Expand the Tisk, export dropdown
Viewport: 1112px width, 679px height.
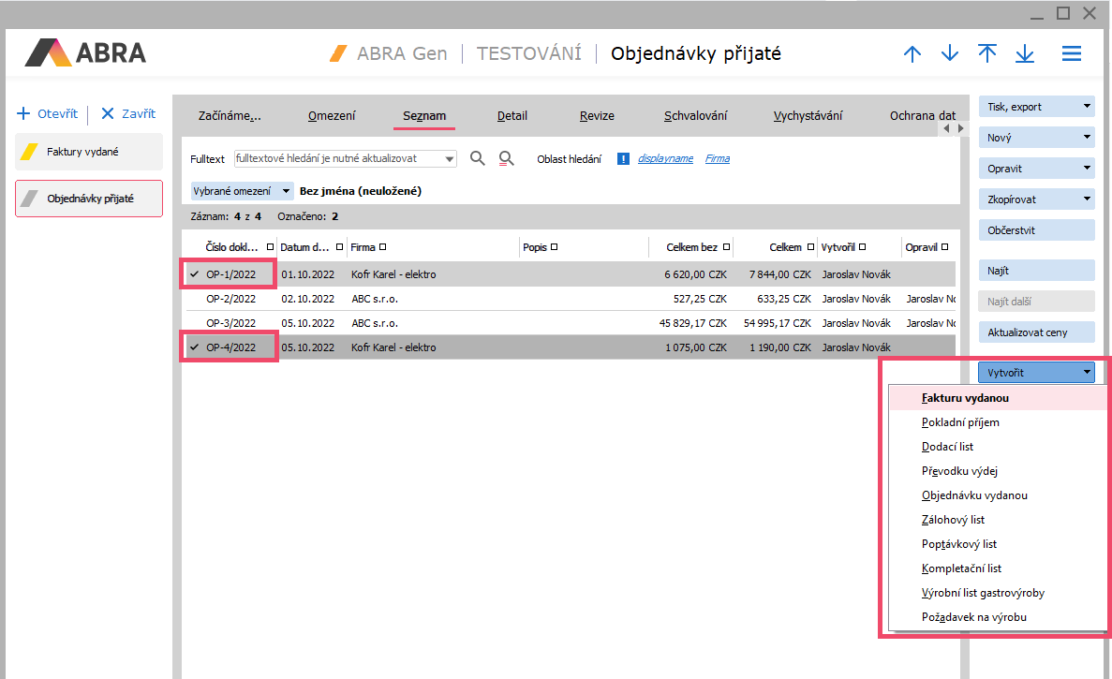click(1087, 107)
